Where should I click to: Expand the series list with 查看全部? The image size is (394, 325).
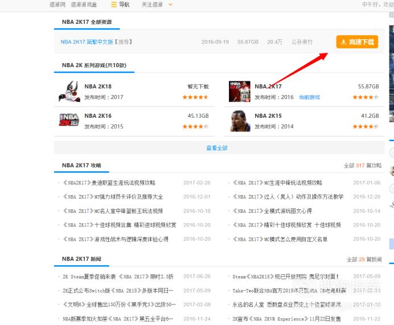pos(217,148)
